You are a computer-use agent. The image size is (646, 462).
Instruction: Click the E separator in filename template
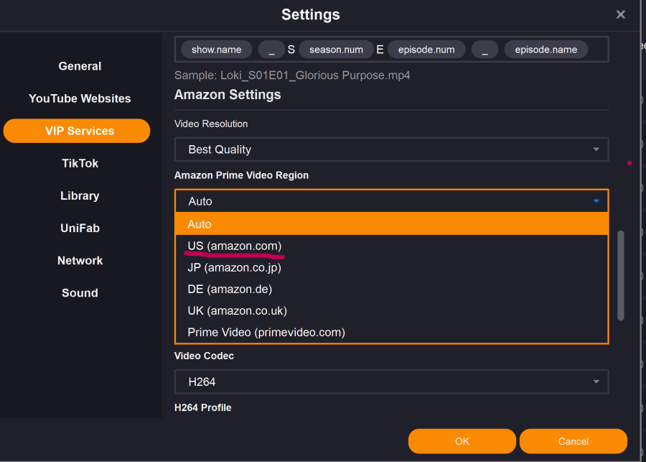coord(380,50)
